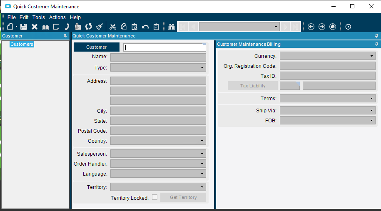381x211 pixels.
Task: Click the Undo toolbar icon
Action: tap(145, 27)
